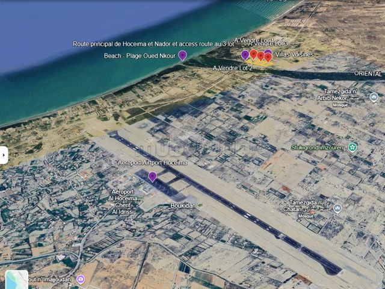This screenshot has width=385, height=289.
Task: Open the green Stukgrond imzouren marker icon
Action: pyautogui.click(x=353, y=147)
